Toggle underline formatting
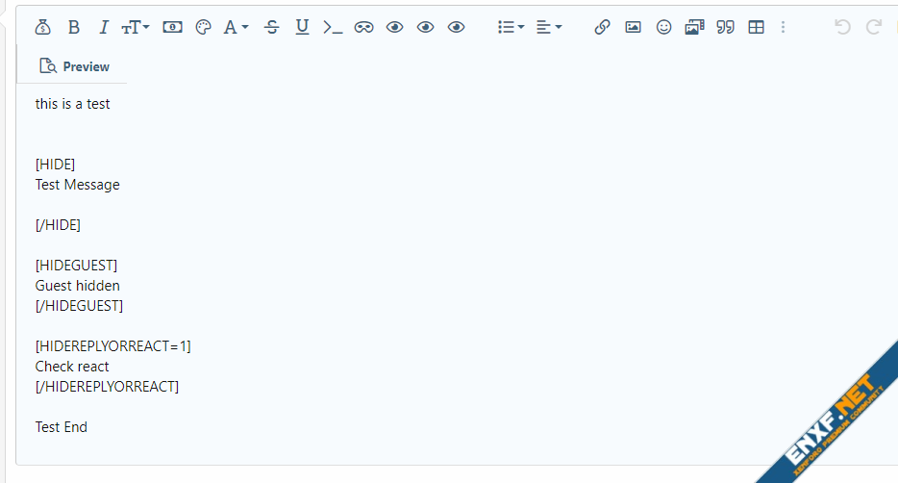898x483 pixels. pos(302,27)
